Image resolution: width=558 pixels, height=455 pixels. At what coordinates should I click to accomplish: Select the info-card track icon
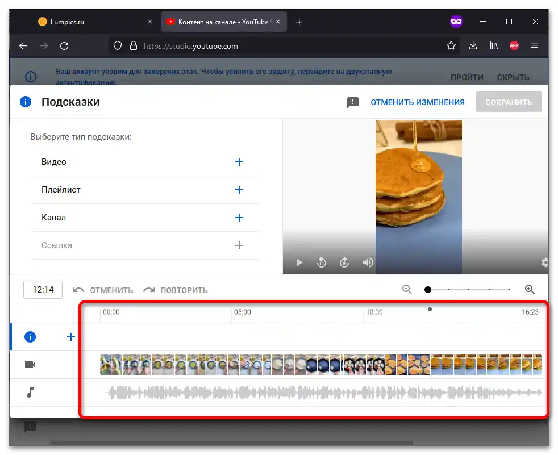pyautogui.click(x=30, y=336)
